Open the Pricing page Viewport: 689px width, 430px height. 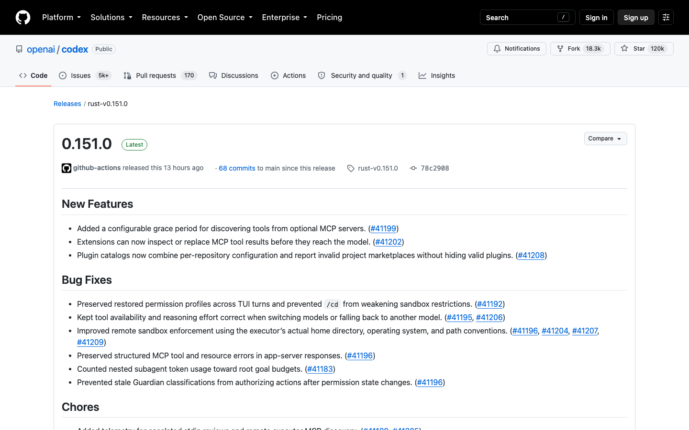329,17
